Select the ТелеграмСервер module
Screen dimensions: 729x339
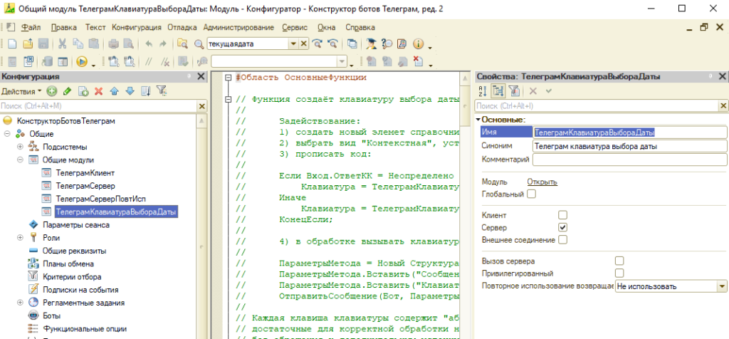pos(86,186)
